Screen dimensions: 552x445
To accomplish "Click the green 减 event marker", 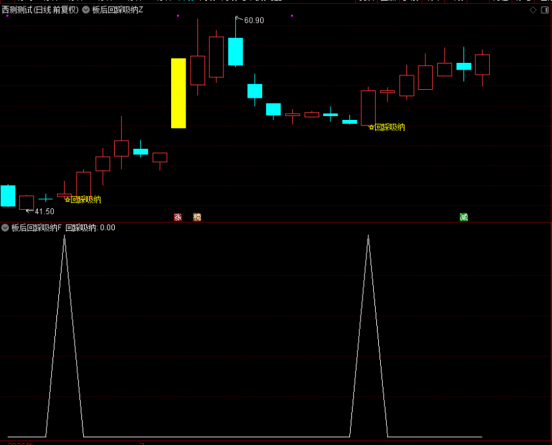I will 463,217.
